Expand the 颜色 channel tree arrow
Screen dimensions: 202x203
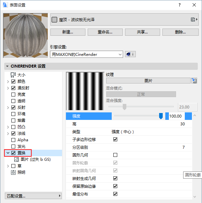click(8, 82)
